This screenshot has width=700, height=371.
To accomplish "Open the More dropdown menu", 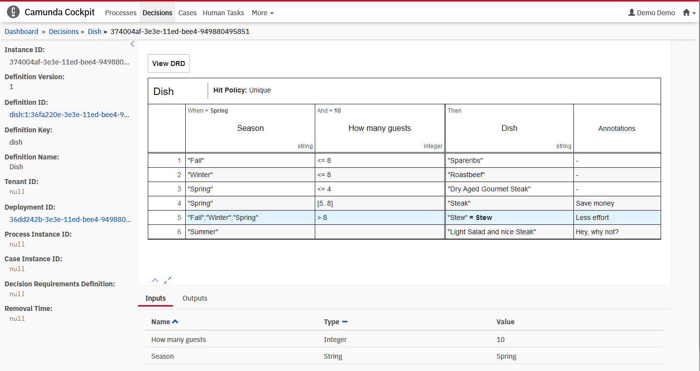I will pyautogui.click(x=263, y=13).
